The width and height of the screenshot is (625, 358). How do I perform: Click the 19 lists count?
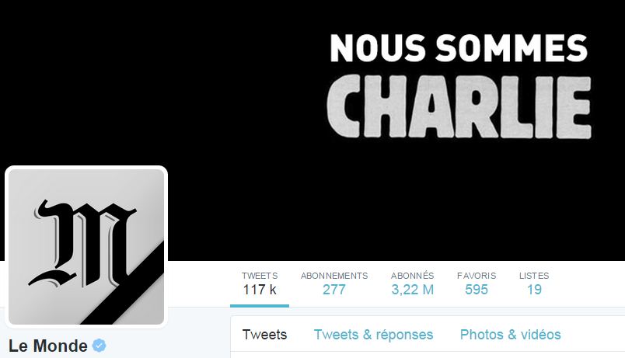click(534, 290)
